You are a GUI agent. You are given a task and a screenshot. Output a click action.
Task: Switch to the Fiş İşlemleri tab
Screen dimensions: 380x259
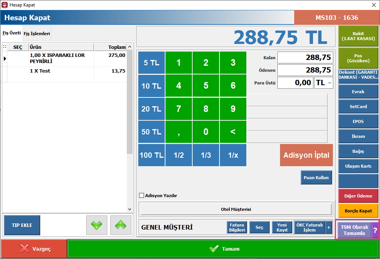[37, 34]
